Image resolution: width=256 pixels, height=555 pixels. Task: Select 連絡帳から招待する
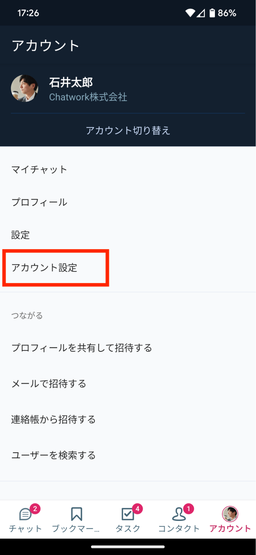point(128,419)
